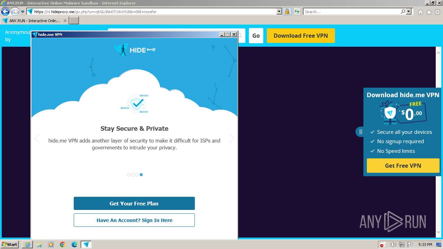Screen dimensions: 443x249
Task: Click the volume speaker tray icon
Action: 394,245
